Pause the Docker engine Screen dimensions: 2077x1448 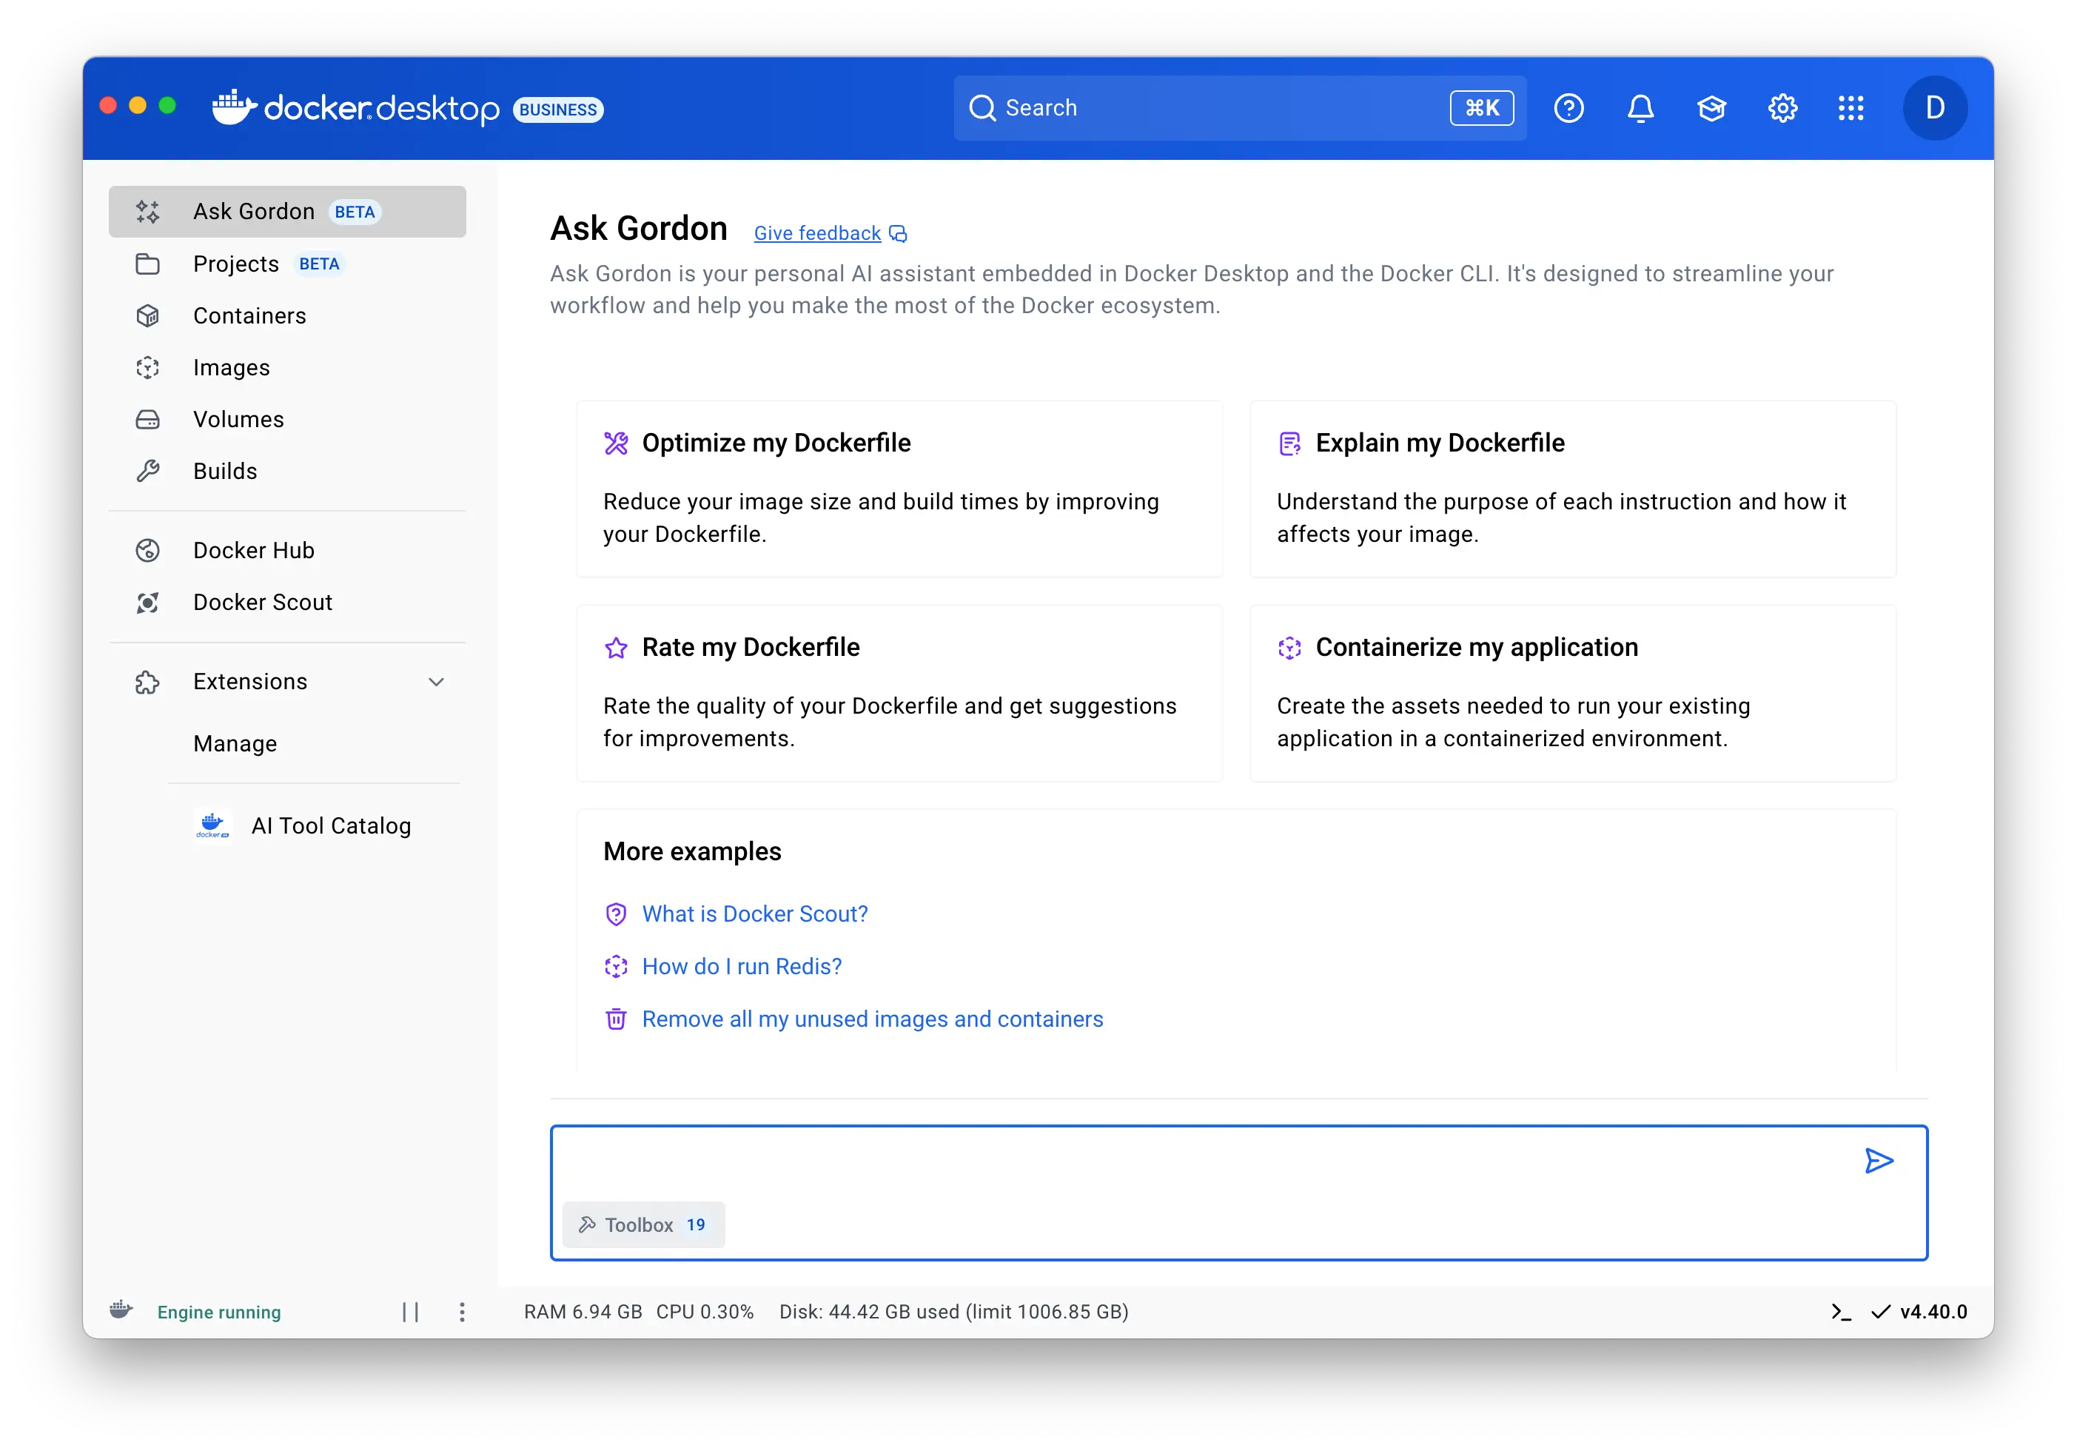411,1311
